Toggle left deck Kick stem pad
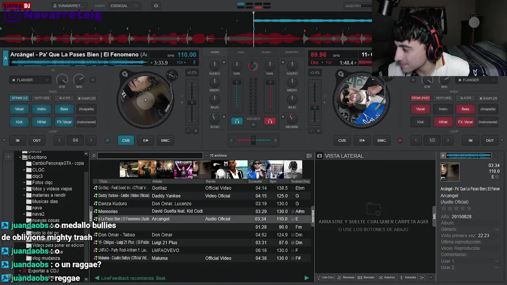Viewport: 507px width, 285px height. tap(19, 122)
